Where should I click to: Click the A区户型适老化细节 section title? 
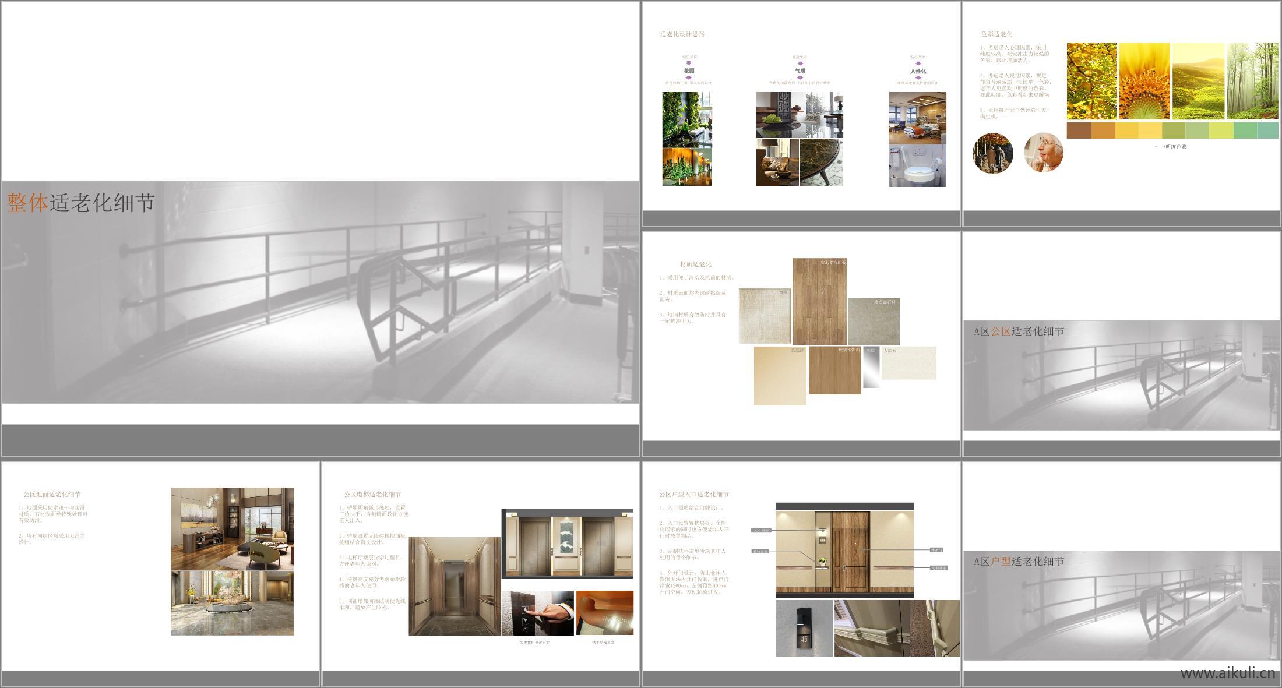point(1019,562)
